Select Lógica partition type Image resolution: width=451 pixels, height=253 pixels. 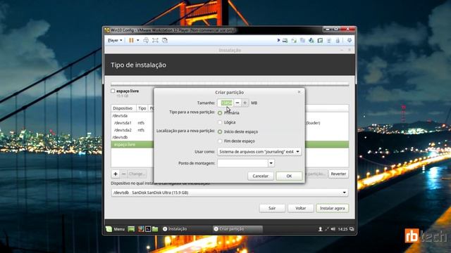pos(220,122)
